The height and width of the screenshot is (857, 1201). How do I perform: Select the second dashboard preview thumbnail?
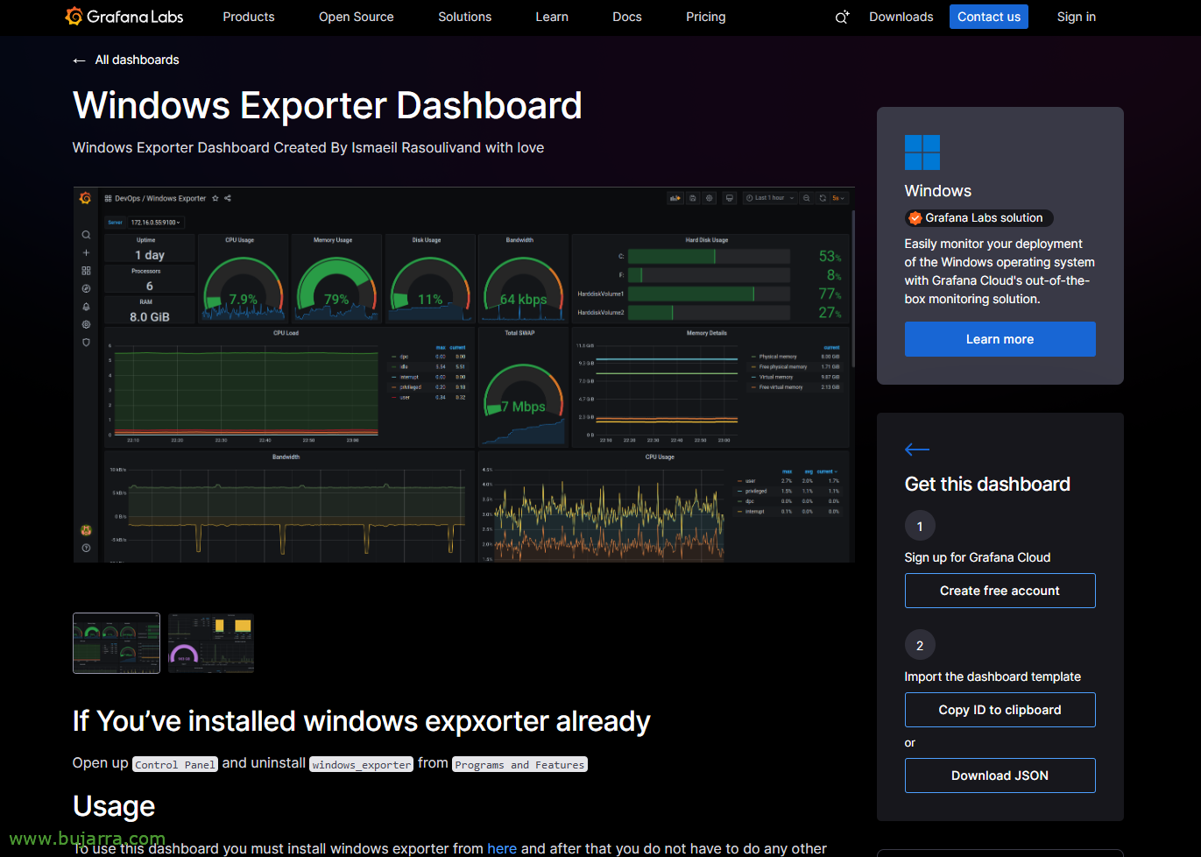[210, 643]
